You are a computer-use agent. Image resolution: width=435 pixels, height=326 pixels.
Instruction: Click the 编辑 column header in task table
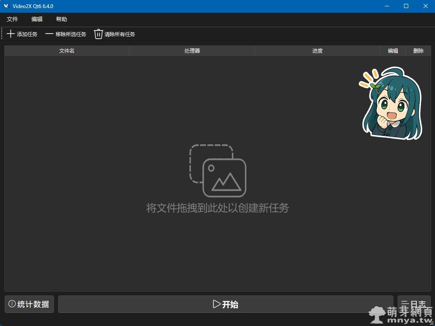pos(393,51)
